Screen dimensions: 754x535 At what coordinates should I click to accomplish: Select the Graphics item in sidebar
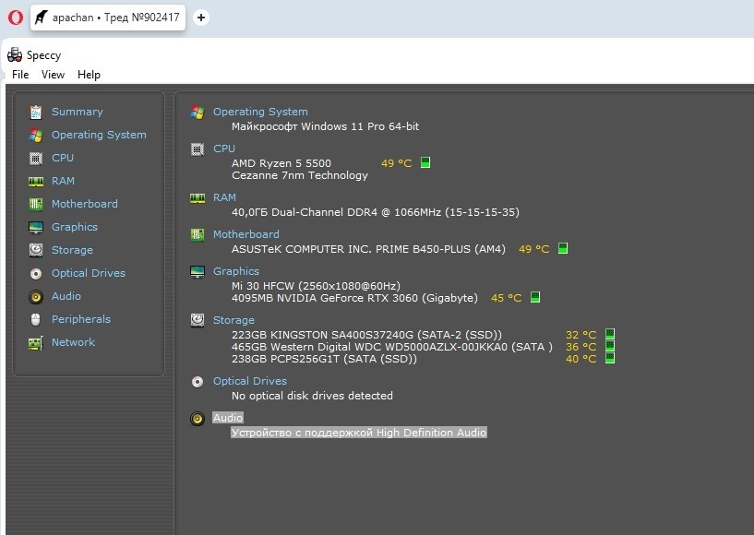(74, 227)
